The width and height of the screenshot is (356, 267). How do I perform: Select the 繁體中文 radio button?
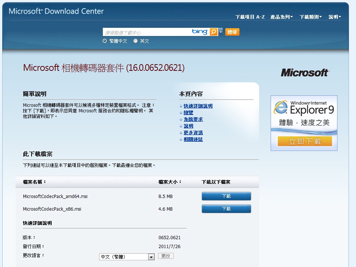pyautogui.click(x=105, y=41)
